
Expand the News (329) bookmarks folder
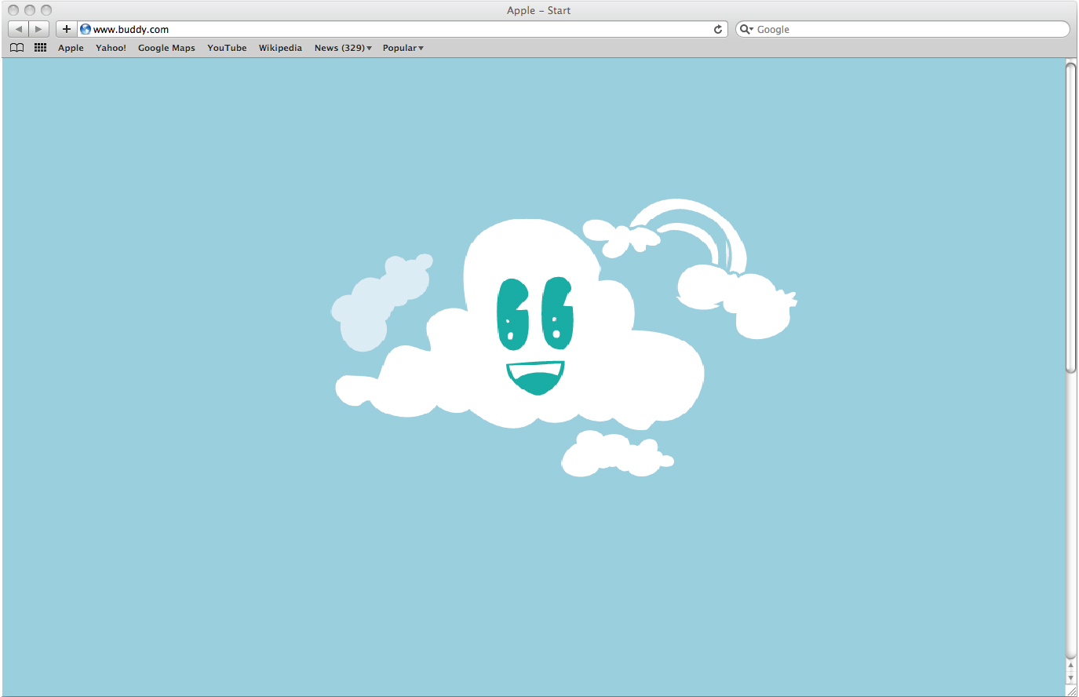click(x=343, y=48)
